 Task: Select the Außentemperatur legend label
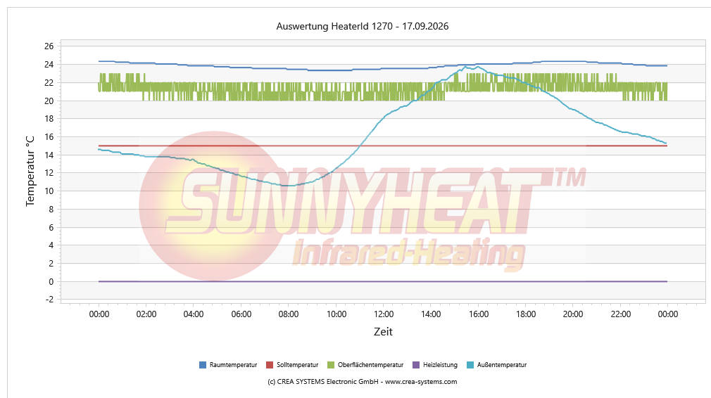[x=501, y=365]
